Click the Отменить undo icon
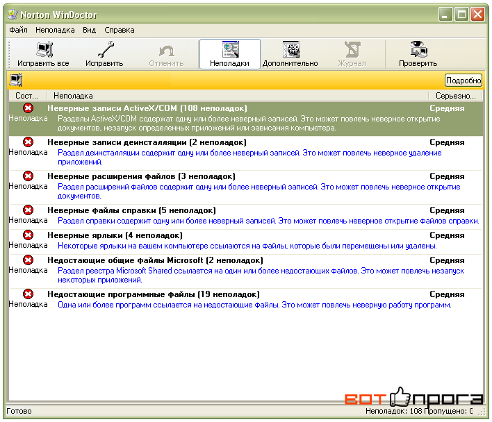The height and width of the screenshot is (422, 492). (x=166, y=50)
